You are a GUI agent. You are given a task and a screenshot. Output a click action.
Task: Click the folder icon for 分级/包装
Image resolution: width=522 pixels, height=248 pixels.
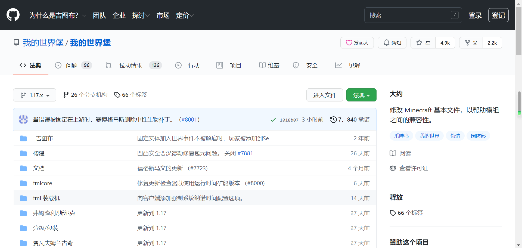point(23,228)
